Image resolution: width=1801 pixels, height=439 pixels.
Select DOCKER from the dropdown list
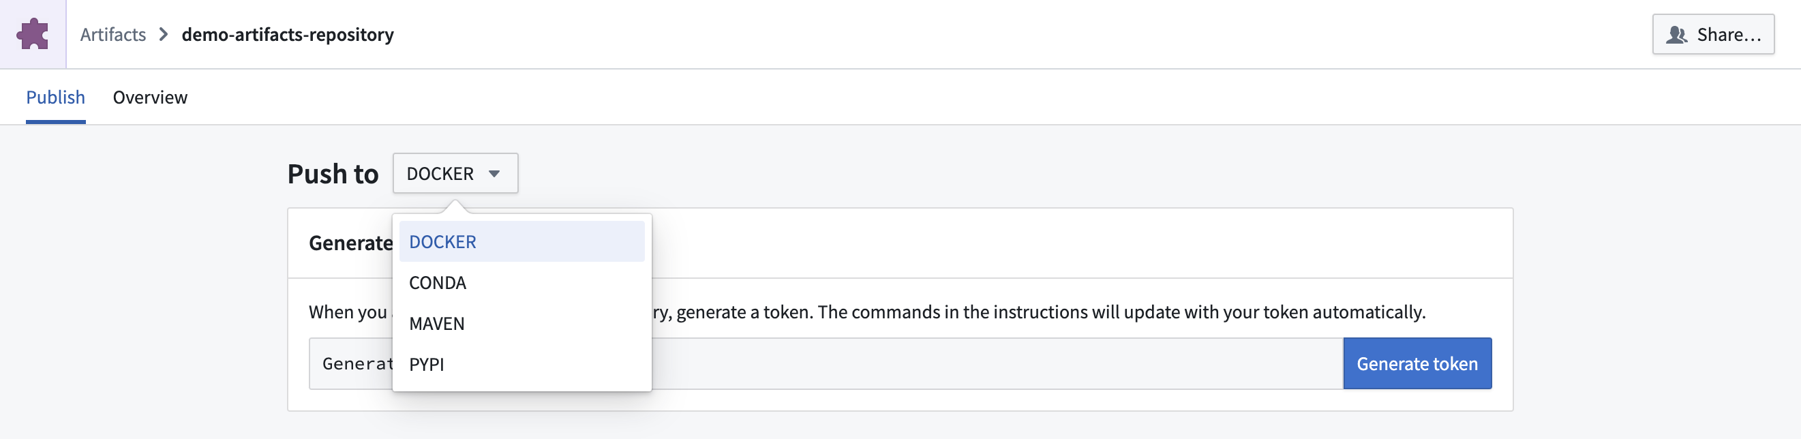click(x=442, y=241)
